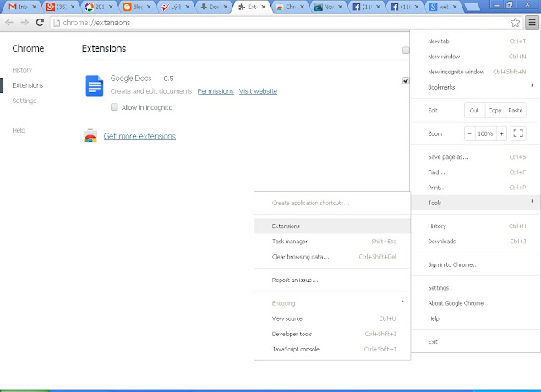Click the Copy button
Screen dimensions: 541x392
(x=495, y=111)
